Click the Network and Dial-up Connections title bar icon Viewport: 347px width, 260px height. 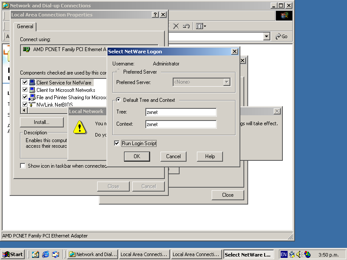[x=6, y=5]
